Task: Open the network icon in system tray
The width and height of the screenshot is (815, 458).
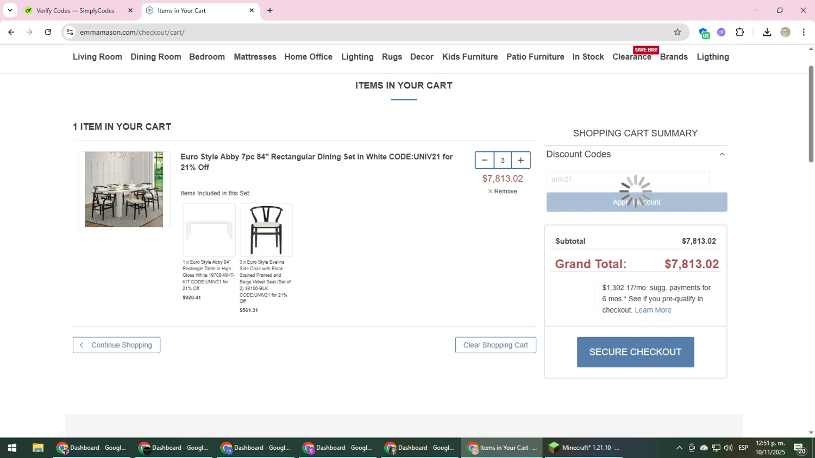Action: point(716,448)
